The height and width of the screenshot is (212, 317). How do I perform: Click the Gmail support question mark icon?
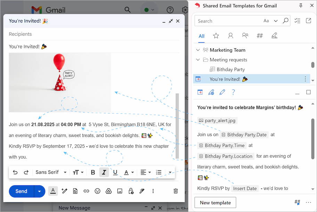[x=170, y=10]
